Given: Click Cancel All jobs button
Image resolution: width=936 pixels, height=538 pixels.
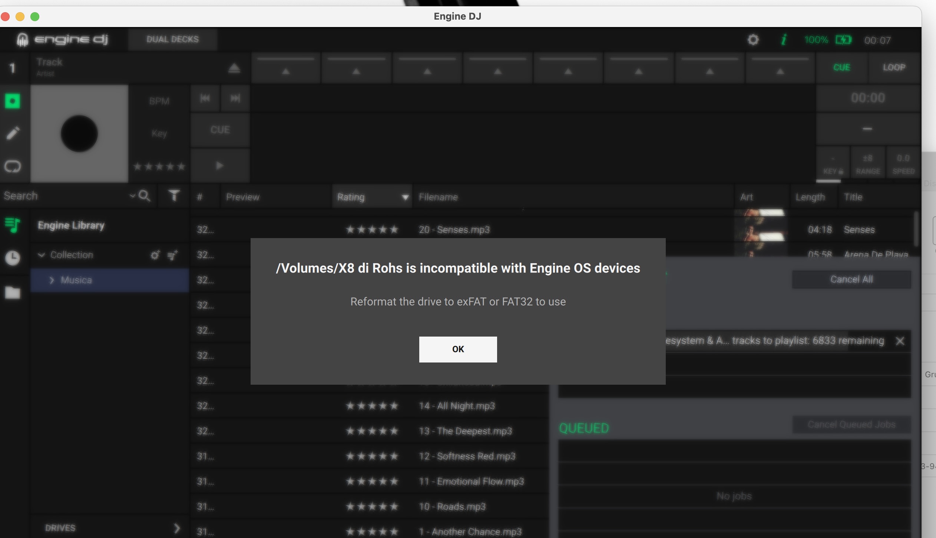Looking at the screenshot, I should click(851, 279).
